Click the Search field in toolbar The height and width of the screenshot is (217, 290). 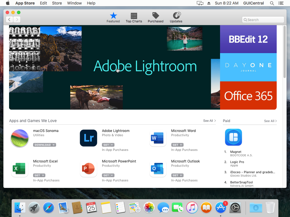click(263, 20)
